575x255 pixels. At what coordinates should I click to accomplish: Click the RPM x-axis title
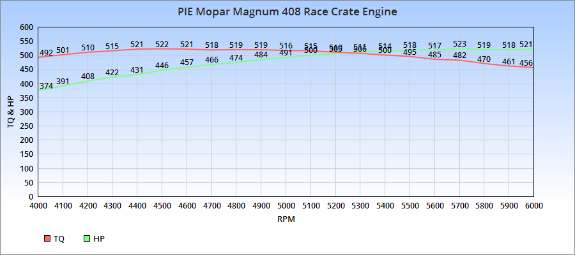click(x=286, y=219)
